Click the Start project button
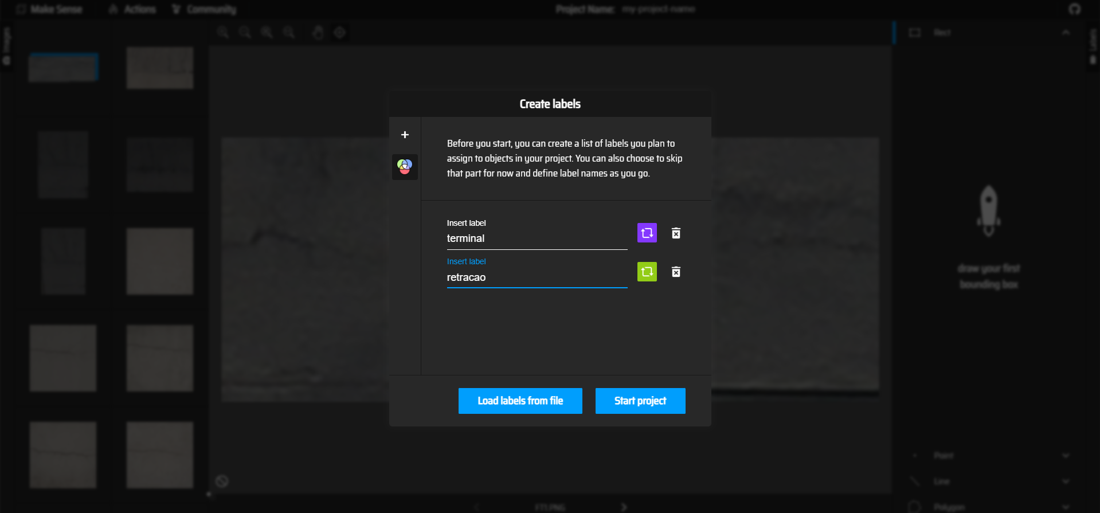 pos(640,401)
